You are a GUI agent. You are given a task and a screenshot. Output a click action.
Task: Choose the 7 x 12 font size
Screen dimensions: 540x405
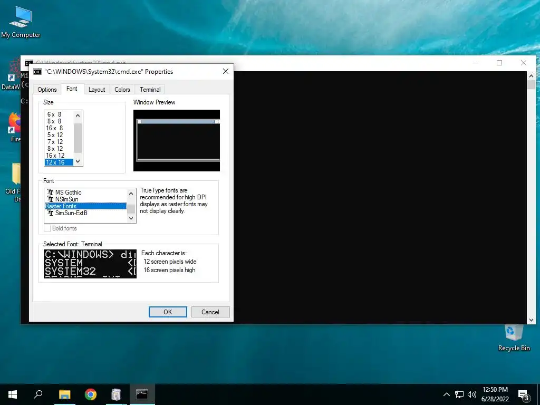59,142
